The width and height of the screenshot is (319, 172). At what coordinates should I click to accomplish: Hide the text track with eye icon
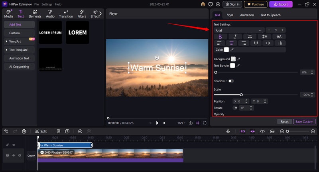point(14,145)
